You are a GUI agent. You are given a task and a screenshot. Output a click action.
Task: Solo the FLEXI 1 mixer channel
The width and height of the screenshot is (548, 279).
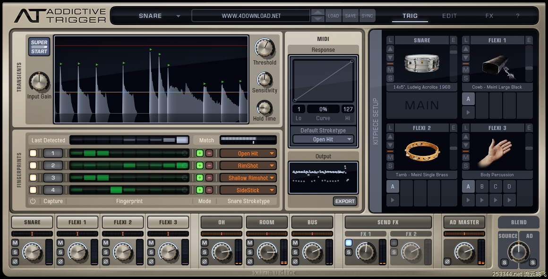pyautogui.click(x=60, y=252)
